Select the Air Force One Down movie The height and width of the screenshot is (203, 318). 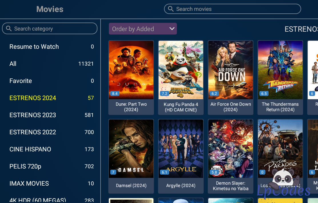tap(231, 70)
